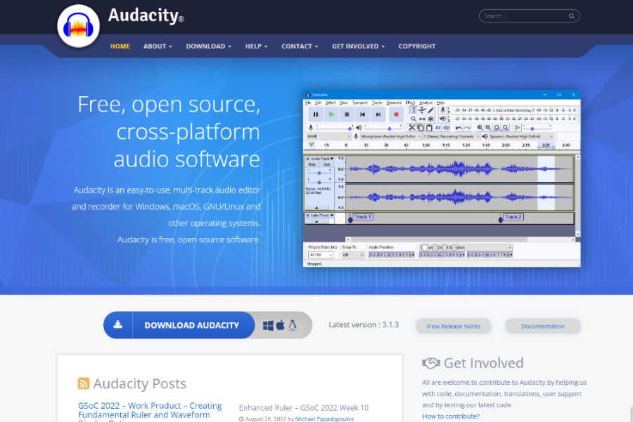This screenshot has width=633, height=422.
Task: Click the Apple logo download icon
Action: pyautogui.click(x=281, y=325)
